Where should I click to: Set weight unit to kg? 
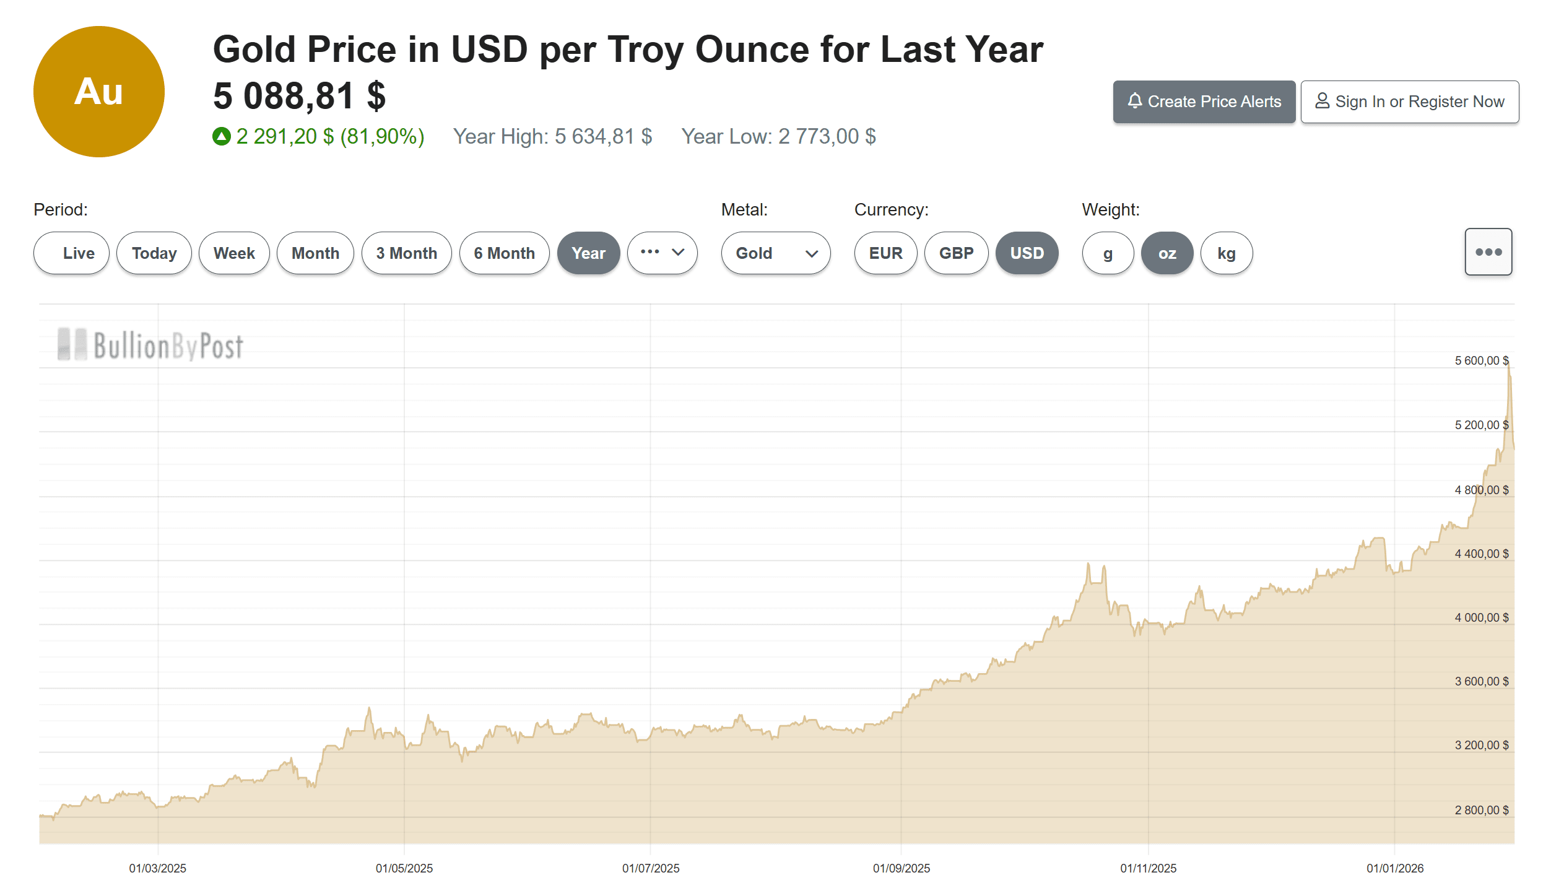[x=1226, y=253]
